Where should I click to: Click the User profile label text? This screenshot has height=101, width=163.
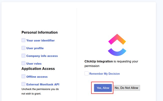(35, 48)
